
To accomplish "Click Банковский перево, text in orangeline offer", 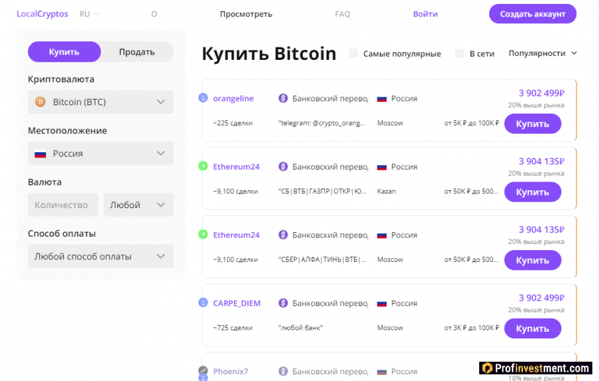I will (x=330, y=98).
